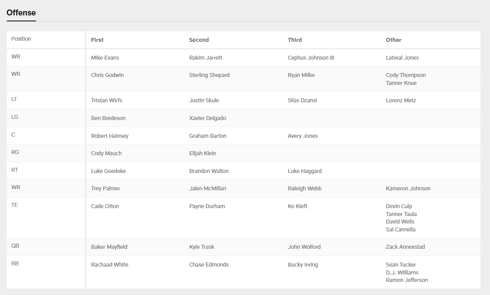Open Payne Durham player link

point(207,206)
